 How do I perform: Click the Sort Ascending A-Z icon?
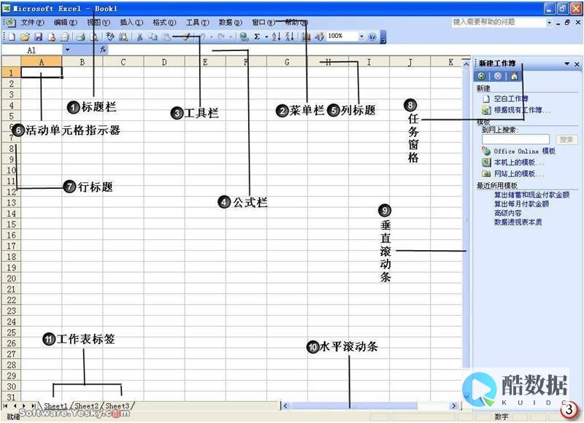276,36
